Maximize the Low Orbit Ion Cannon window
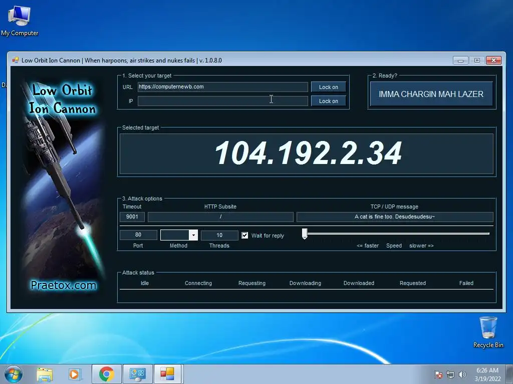 point(477,60)
